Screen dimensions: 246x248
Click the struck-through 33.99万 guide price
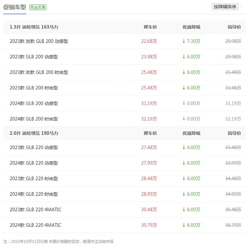point(233,163)
